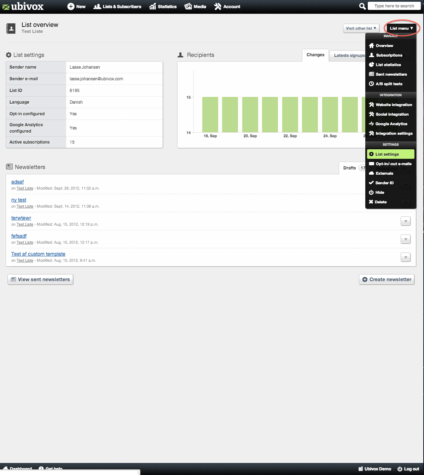Click Log out in the footer
Screen dimensions: 424x475
pyautogui.click(x=408, y=469)
